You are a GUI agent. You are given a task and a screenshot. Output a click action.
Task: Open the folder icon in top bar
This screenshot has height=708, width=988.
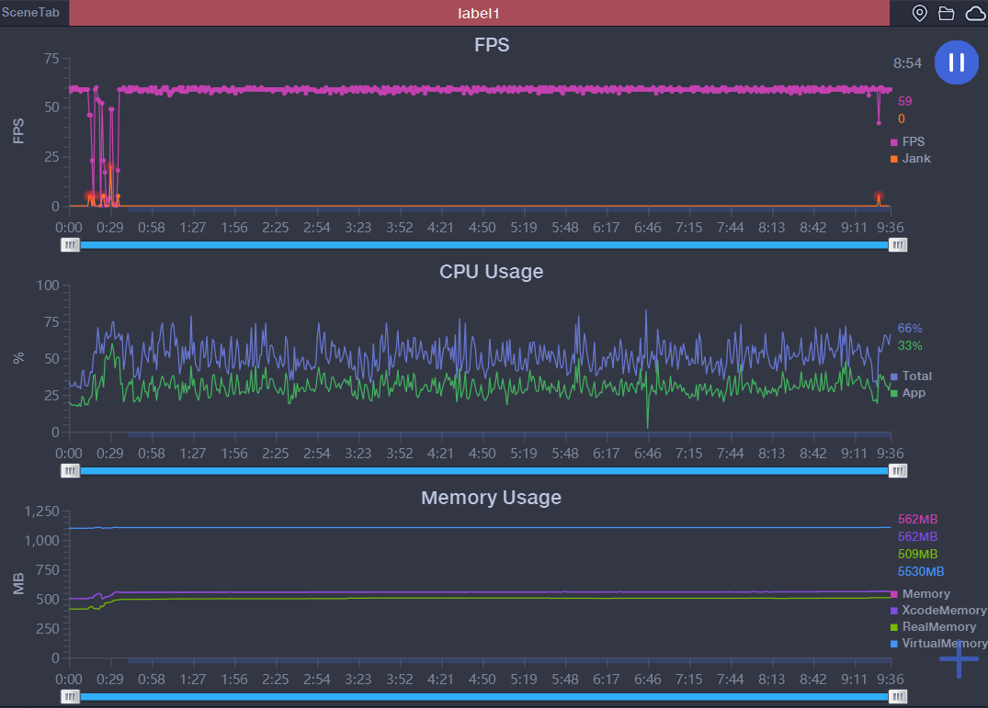point(946,13)
